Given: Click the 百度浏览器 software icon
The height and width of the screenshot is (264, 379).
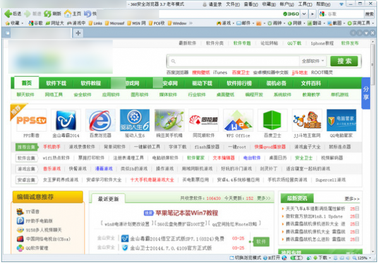Looking at the screenshot, I should [x=100, y=120].
